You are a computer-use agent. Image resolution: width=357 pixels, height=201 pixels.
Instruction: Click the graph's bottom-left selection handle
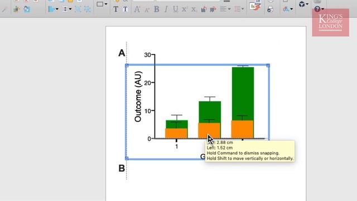click(127, 159)
